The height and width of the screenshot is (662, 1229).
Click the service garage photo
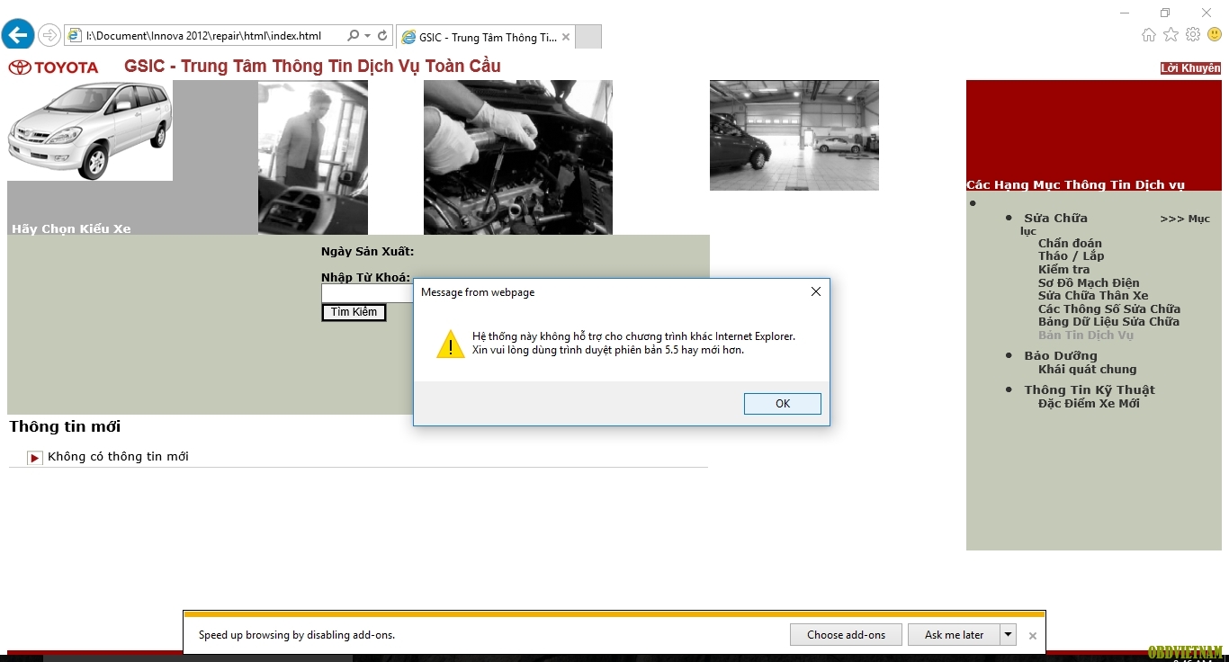click(794, 135)
